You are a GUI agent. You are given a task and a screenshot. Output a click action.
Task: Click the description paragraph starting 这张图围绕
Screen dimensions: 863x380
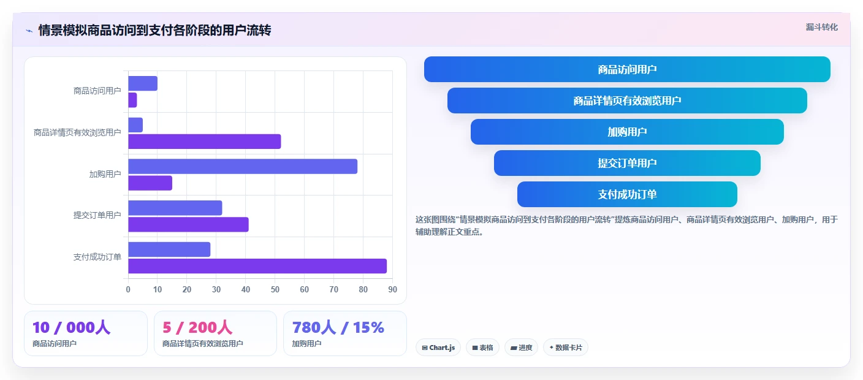(x=626, y=226)
